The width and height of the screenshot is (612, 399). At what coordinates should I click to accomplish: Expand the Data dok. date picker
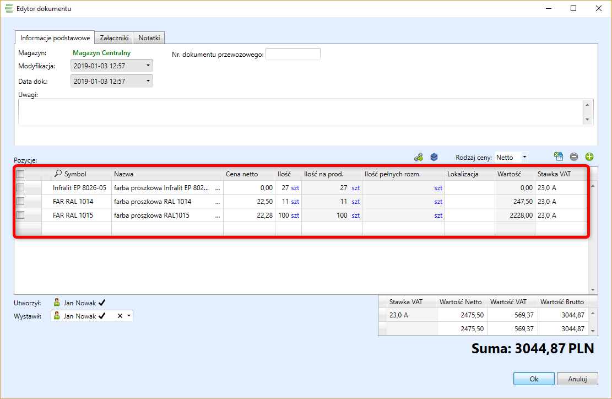click(148, 82)
